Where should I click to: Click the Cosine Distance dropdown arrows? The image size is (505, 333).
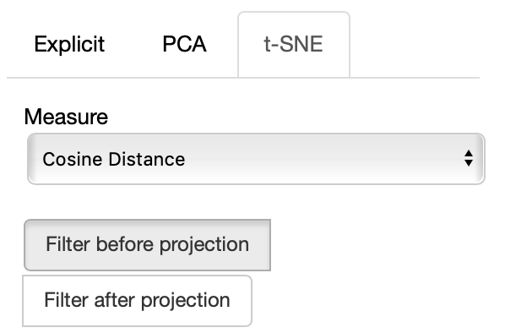click(x=469, y=159)
